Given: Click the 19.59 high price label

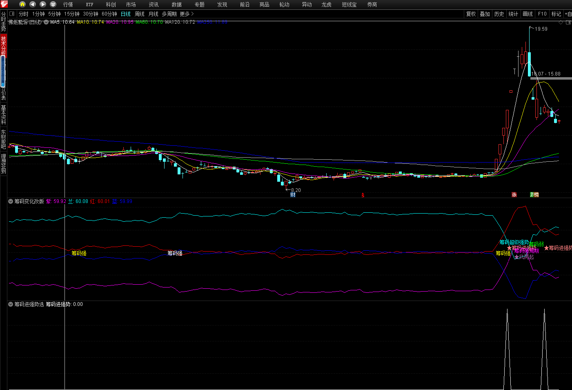Looking at the screenshot, I should tap(541, 29).
